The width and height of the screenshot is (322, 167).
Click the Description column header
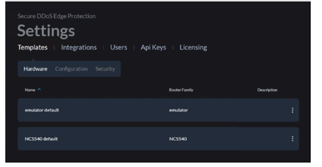click(267, 90)
